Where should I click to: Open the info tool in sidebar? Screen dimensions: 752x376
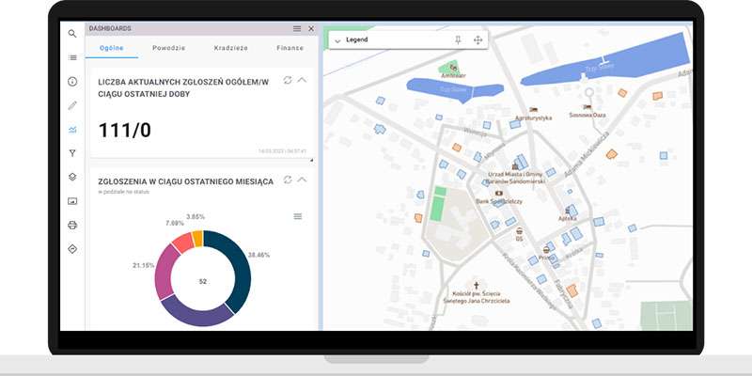72,82
